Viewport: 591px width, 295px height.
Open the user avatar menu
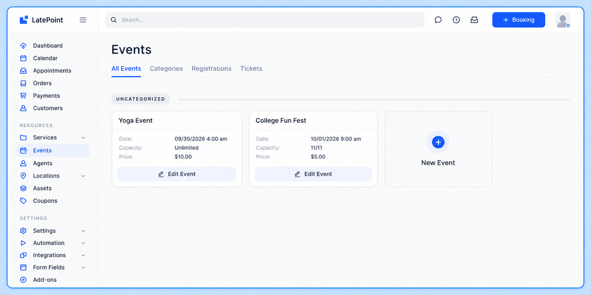coord(562,20)
